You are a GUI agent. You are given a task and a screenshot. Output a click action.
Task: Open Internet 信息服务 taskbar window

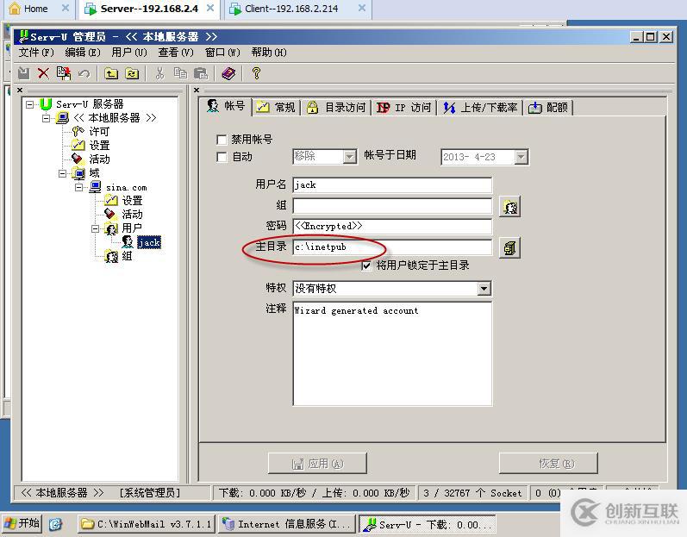pyautogui.click(x=287, y=524)
